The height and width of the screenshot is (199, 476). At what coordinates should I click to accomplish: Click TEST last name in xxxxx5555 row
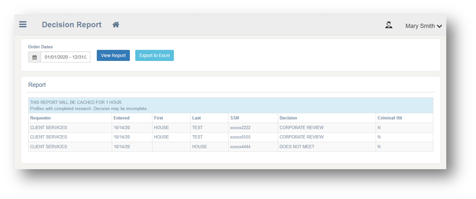(197, 137)
